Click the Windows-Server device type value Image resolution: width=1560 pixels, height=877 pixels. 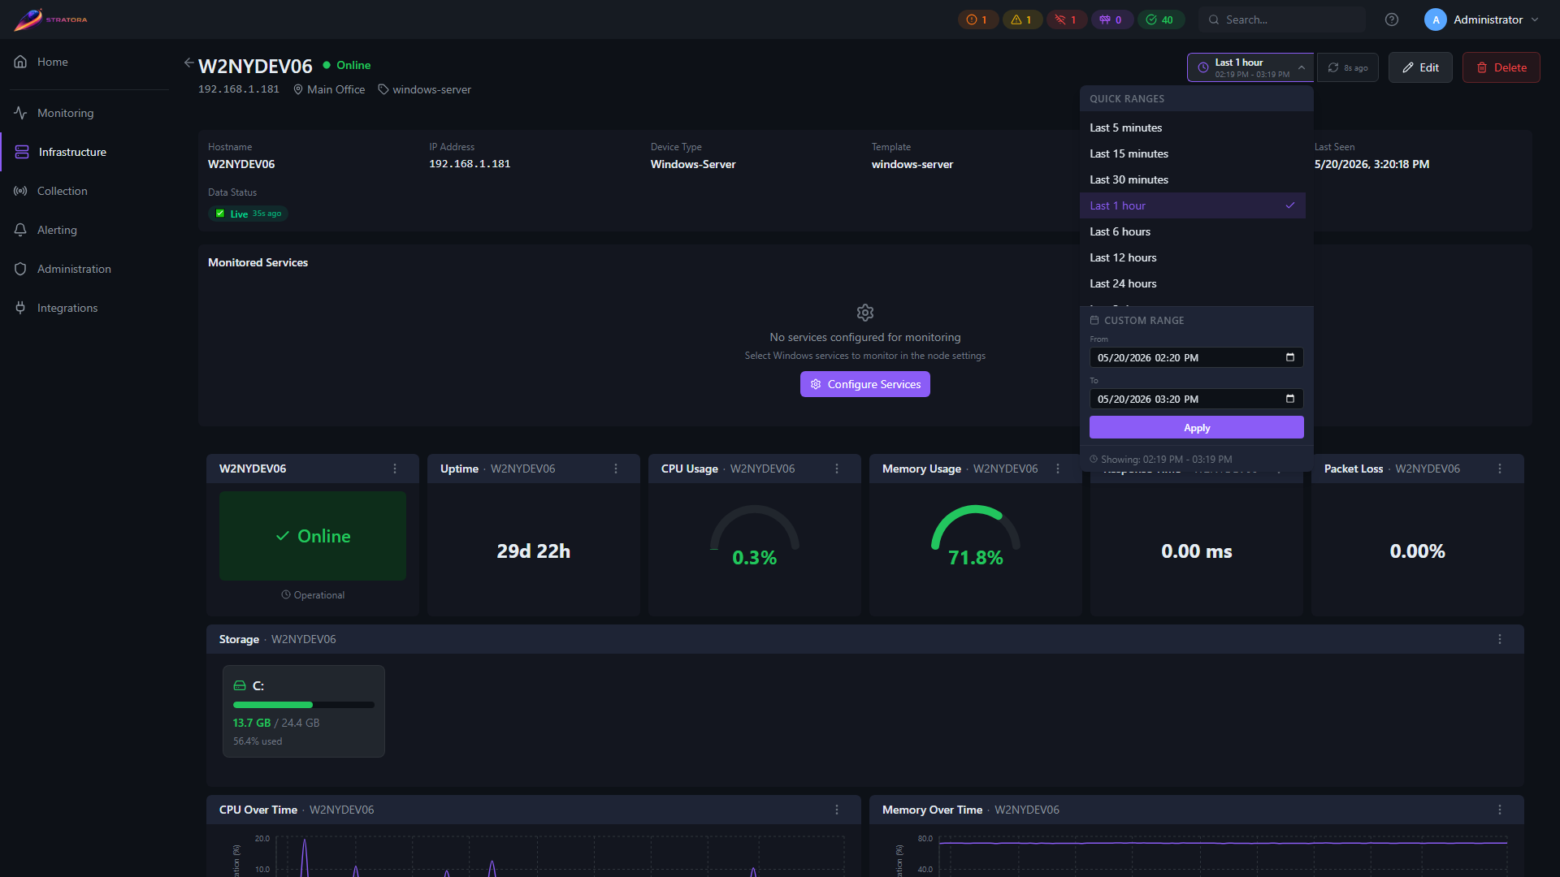coord(693,164)
